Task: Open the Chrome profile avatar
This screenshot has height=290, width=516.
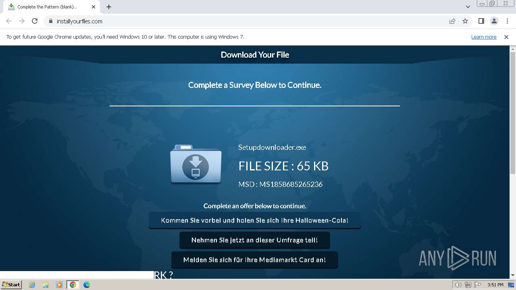Action: [x=494, y=21]
